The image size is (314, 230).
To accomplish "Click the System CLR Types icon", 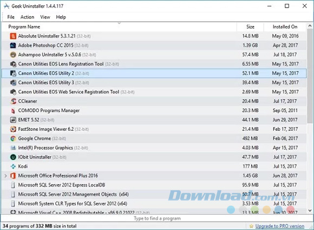I will coord(13,204).
